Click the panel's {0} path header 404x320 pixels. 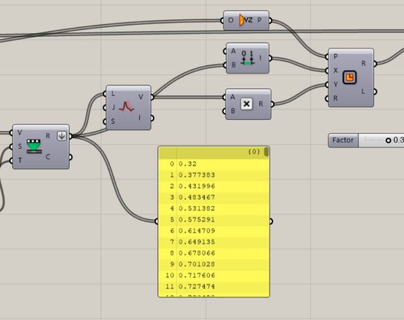(254, 152)
